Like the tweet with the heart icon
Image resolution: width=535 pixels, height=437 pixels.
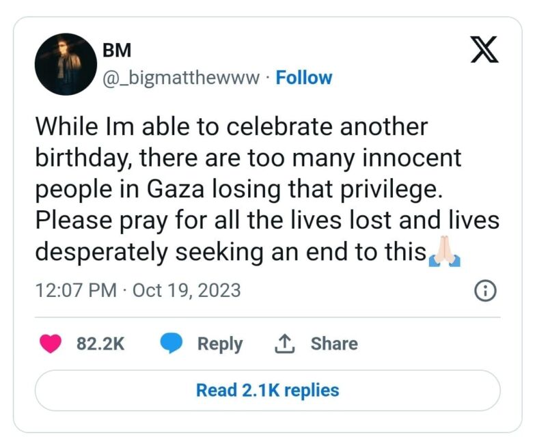pos(51,343)
